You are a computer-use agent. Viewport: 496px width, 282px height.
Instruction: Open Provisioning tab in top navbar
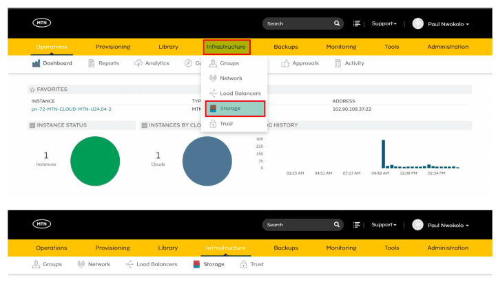click(x=113, y=47)
